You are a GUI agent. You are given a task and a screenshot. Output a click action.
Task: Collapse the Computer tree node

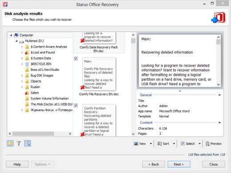point(11,35)
